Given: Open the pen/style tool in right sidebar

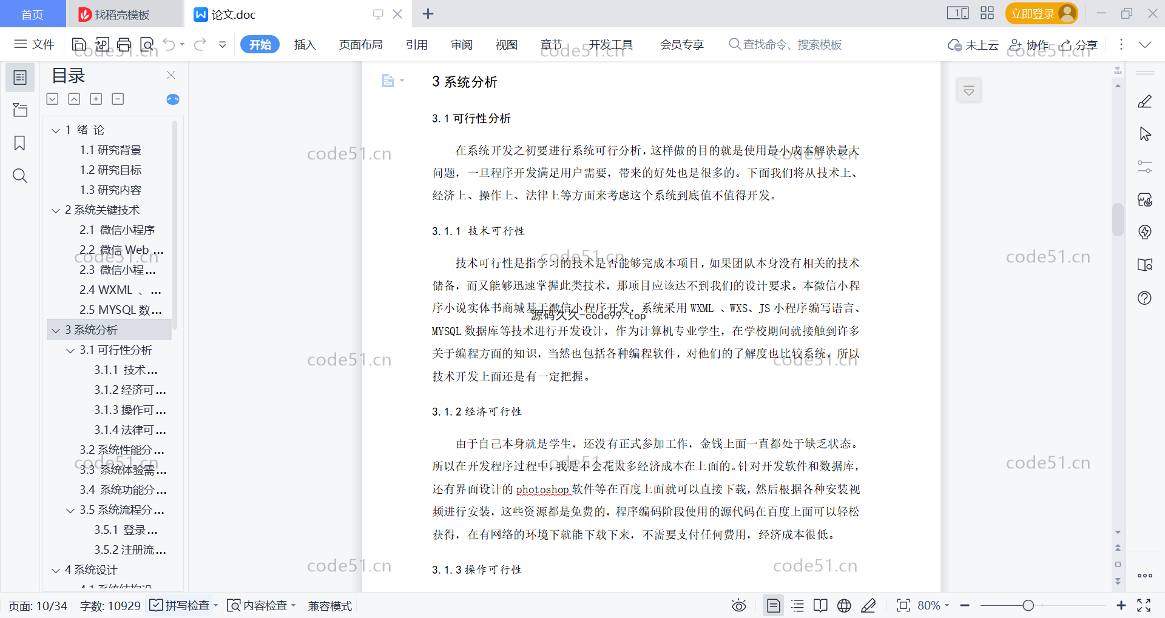Looking at the screenshot, I should [1145, 101].
